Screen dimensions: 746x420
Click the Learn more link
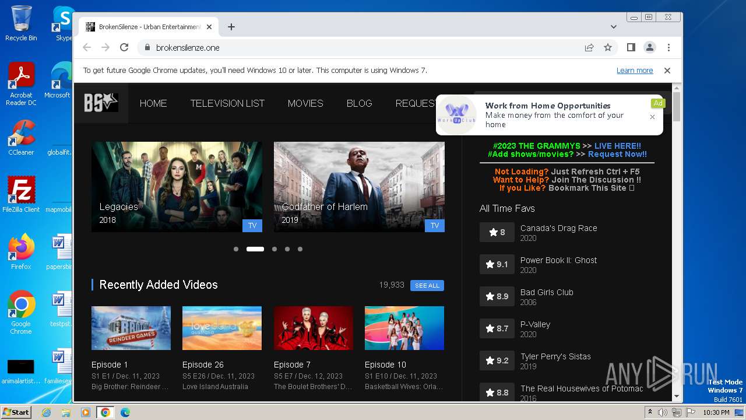(x=635, y=71)
